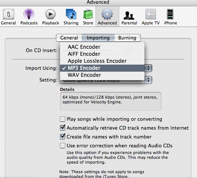Open the General preferences switch icon
The width and height of the screenshot is (197, 178).
pos(9,14)
